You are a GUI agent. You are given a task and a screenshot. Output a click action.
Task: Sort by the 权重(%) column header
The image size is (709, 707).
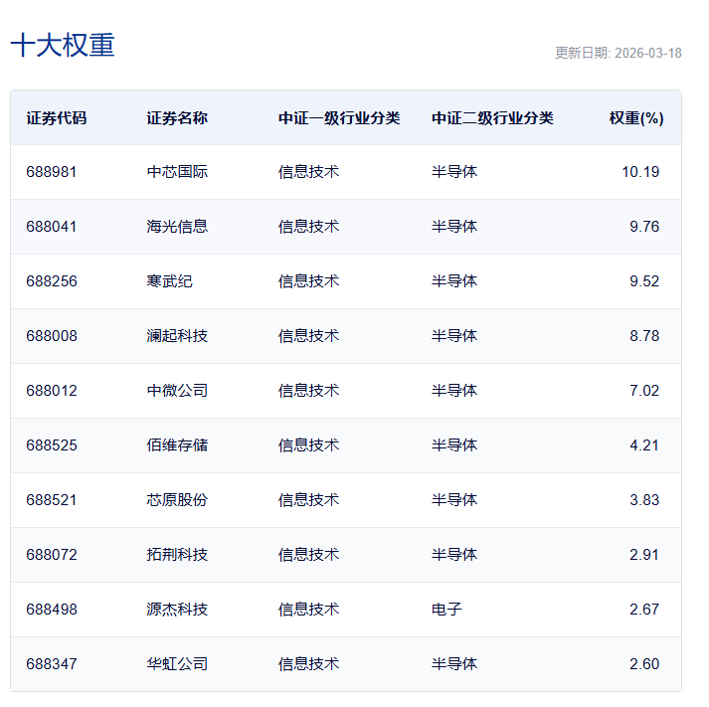(x=635, y=118)
